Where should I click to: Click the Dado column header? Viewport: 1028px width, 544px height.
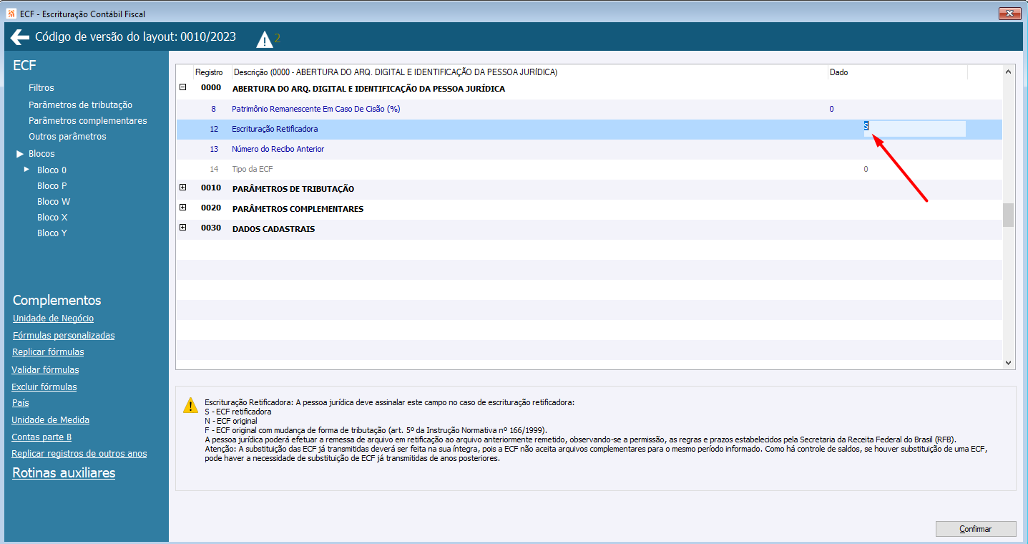tap(897, 72)
